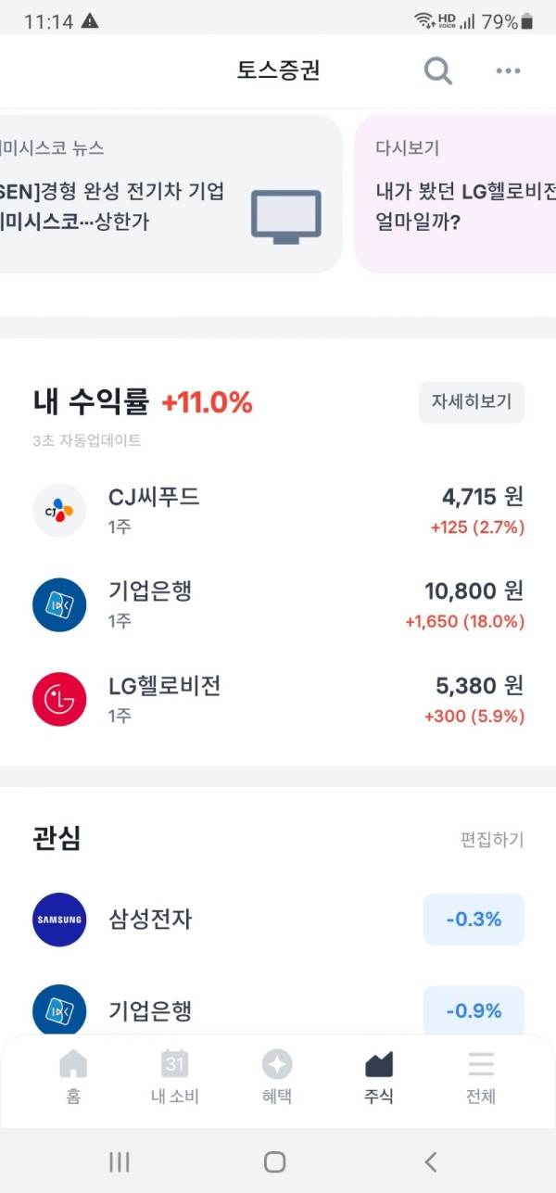Tap the Android recent apps button
This screenshot has width=556, height=1193.
pyautogui.click(x=119, y=1161)
